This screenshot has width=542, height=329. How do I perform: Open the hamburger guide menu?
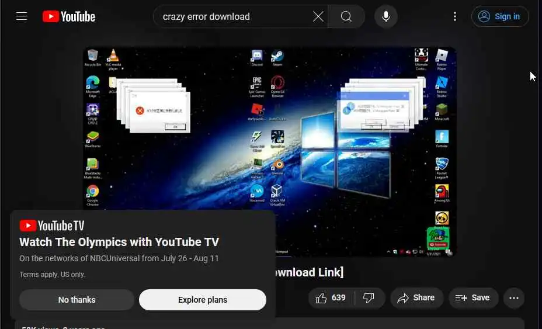22,16
